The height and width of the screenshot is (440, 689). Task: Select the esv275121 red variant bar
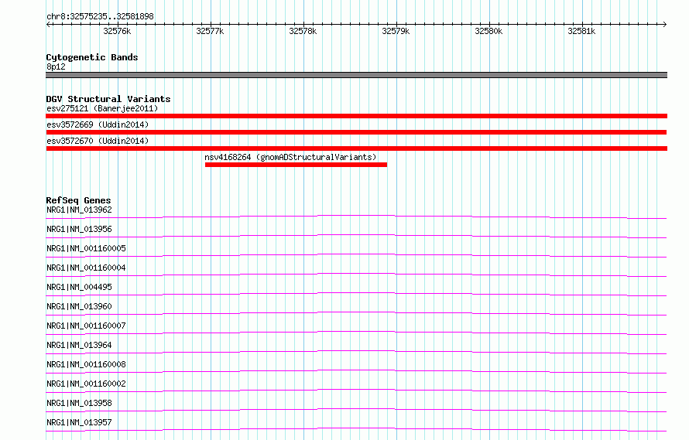click(356, 116)
